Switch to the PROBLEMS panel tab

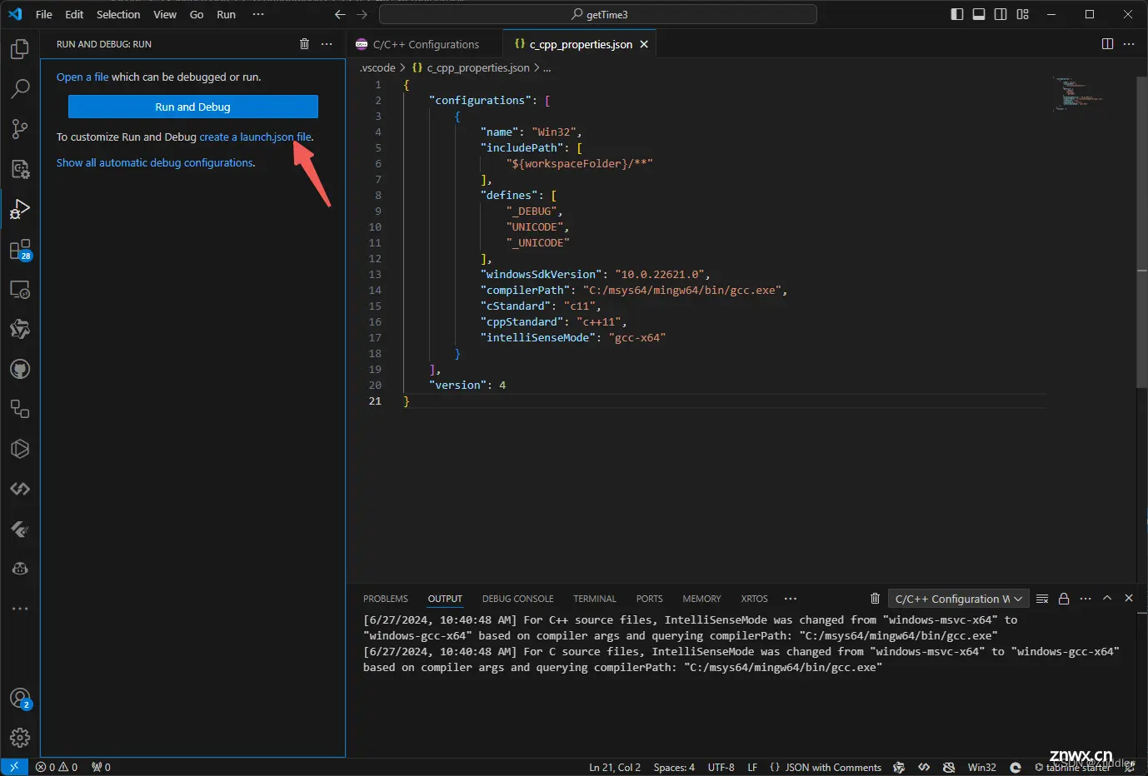pyautogui.click(x=386, y=599)
